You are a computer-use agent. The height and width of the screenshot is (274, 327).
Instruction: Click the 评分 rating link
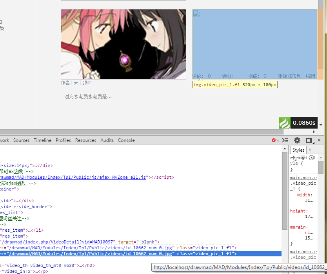pyautogui.click(x=228, y=76)
